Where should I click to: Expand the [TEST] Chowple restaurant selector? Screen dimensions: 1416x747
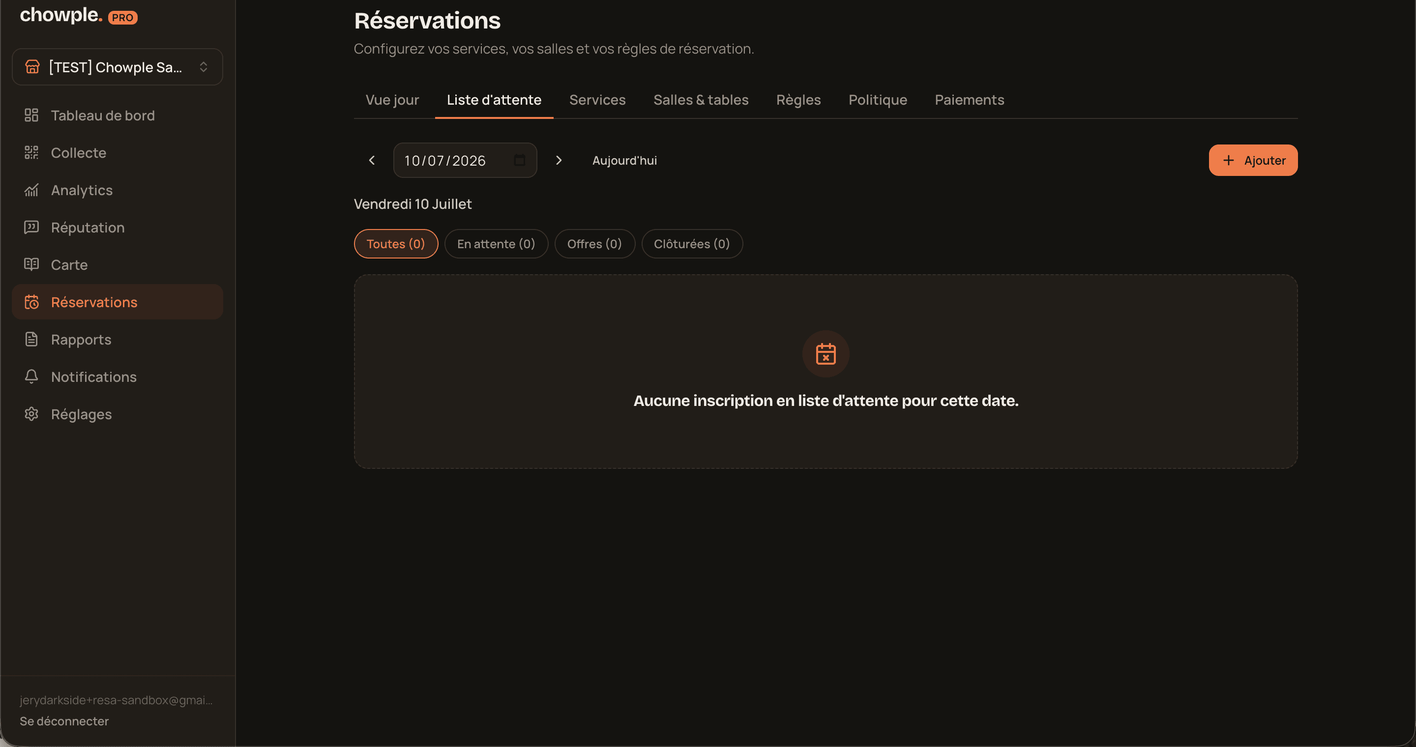point(117,67)
